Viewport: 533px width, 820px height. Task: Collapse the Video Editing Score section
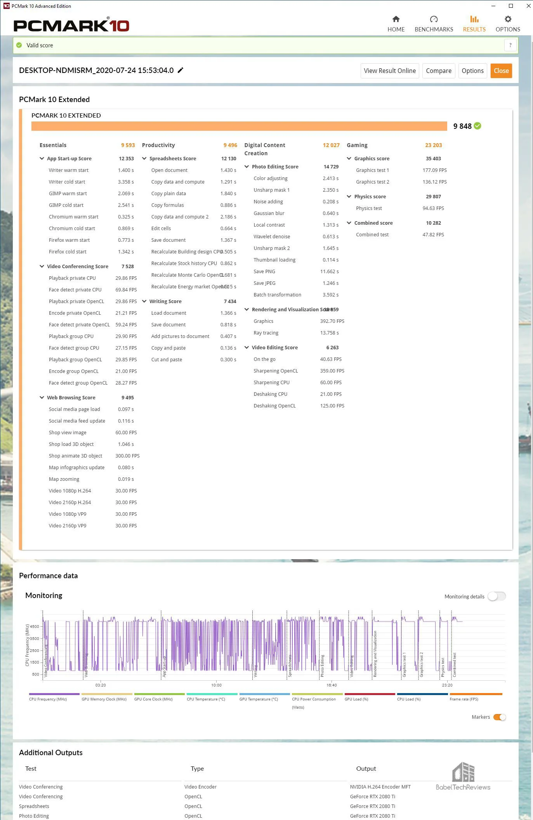(247, 347)
